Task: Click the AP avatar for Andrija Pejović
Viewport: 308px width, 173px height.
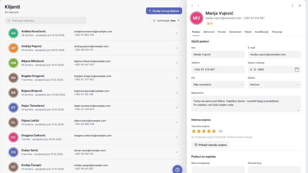Action: pos(13,48)
